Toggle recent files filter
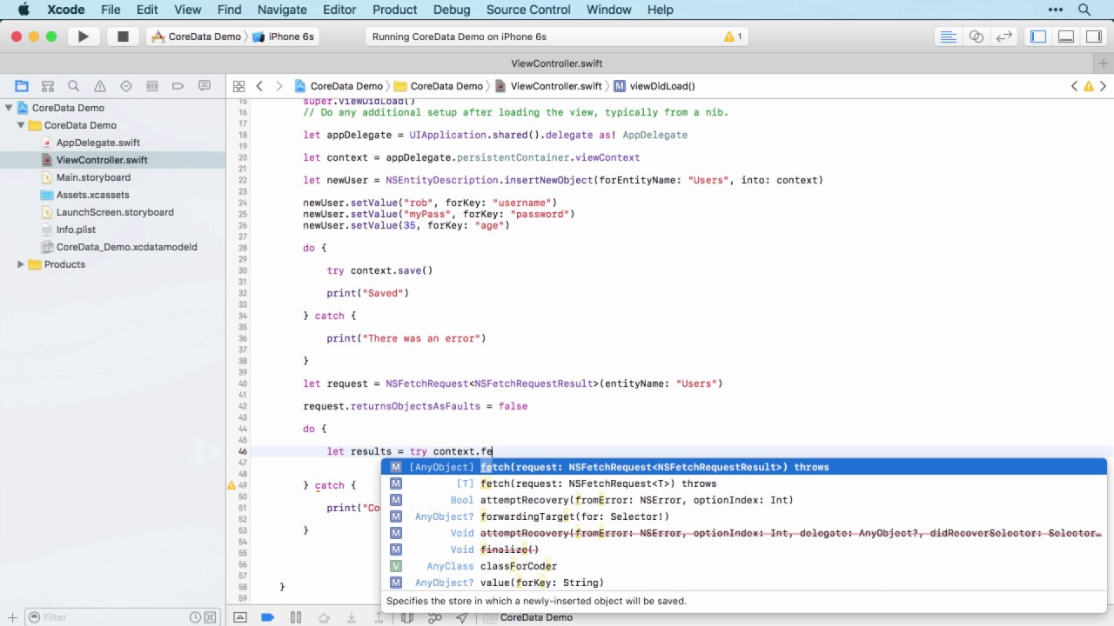The image size is (1114, 626). point(196,617)
